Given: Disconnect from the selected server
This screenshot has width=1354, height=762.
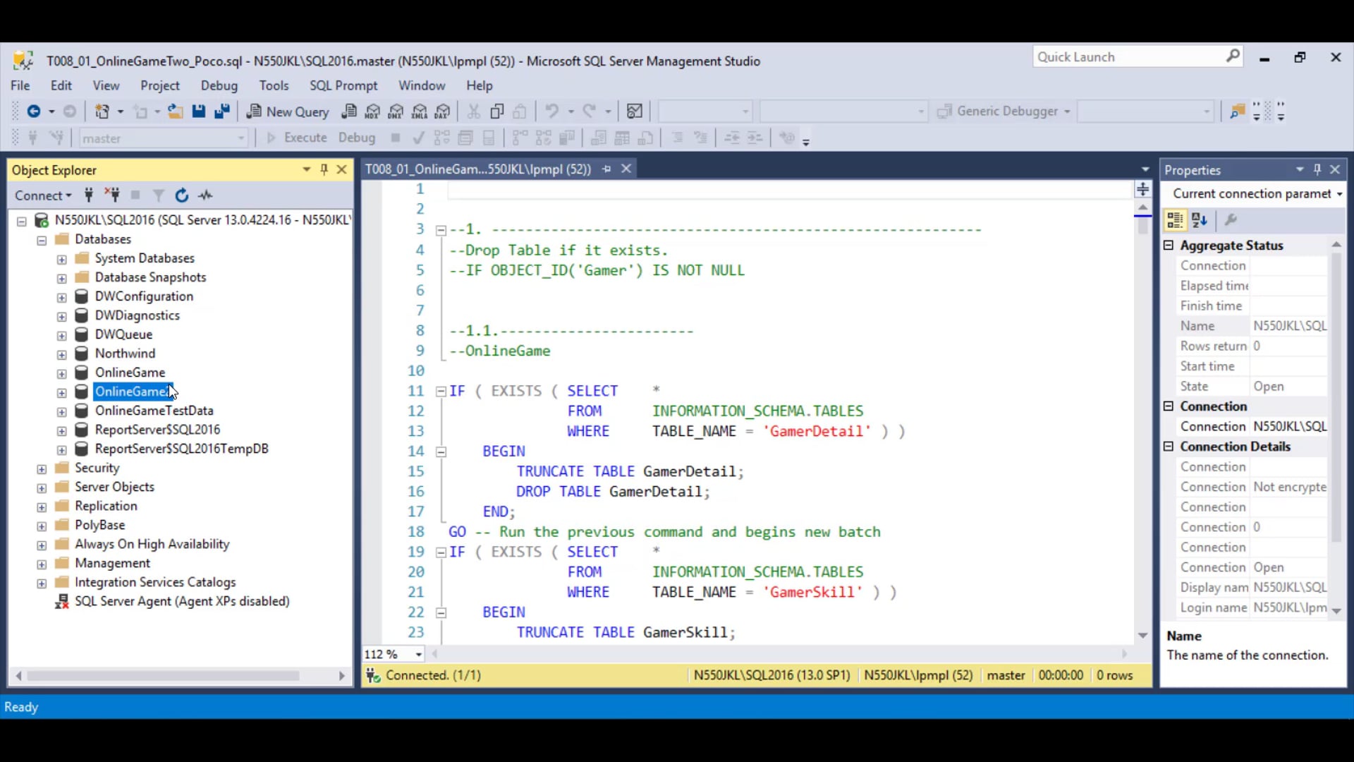Looking at the screenshot, I should 113,195.
